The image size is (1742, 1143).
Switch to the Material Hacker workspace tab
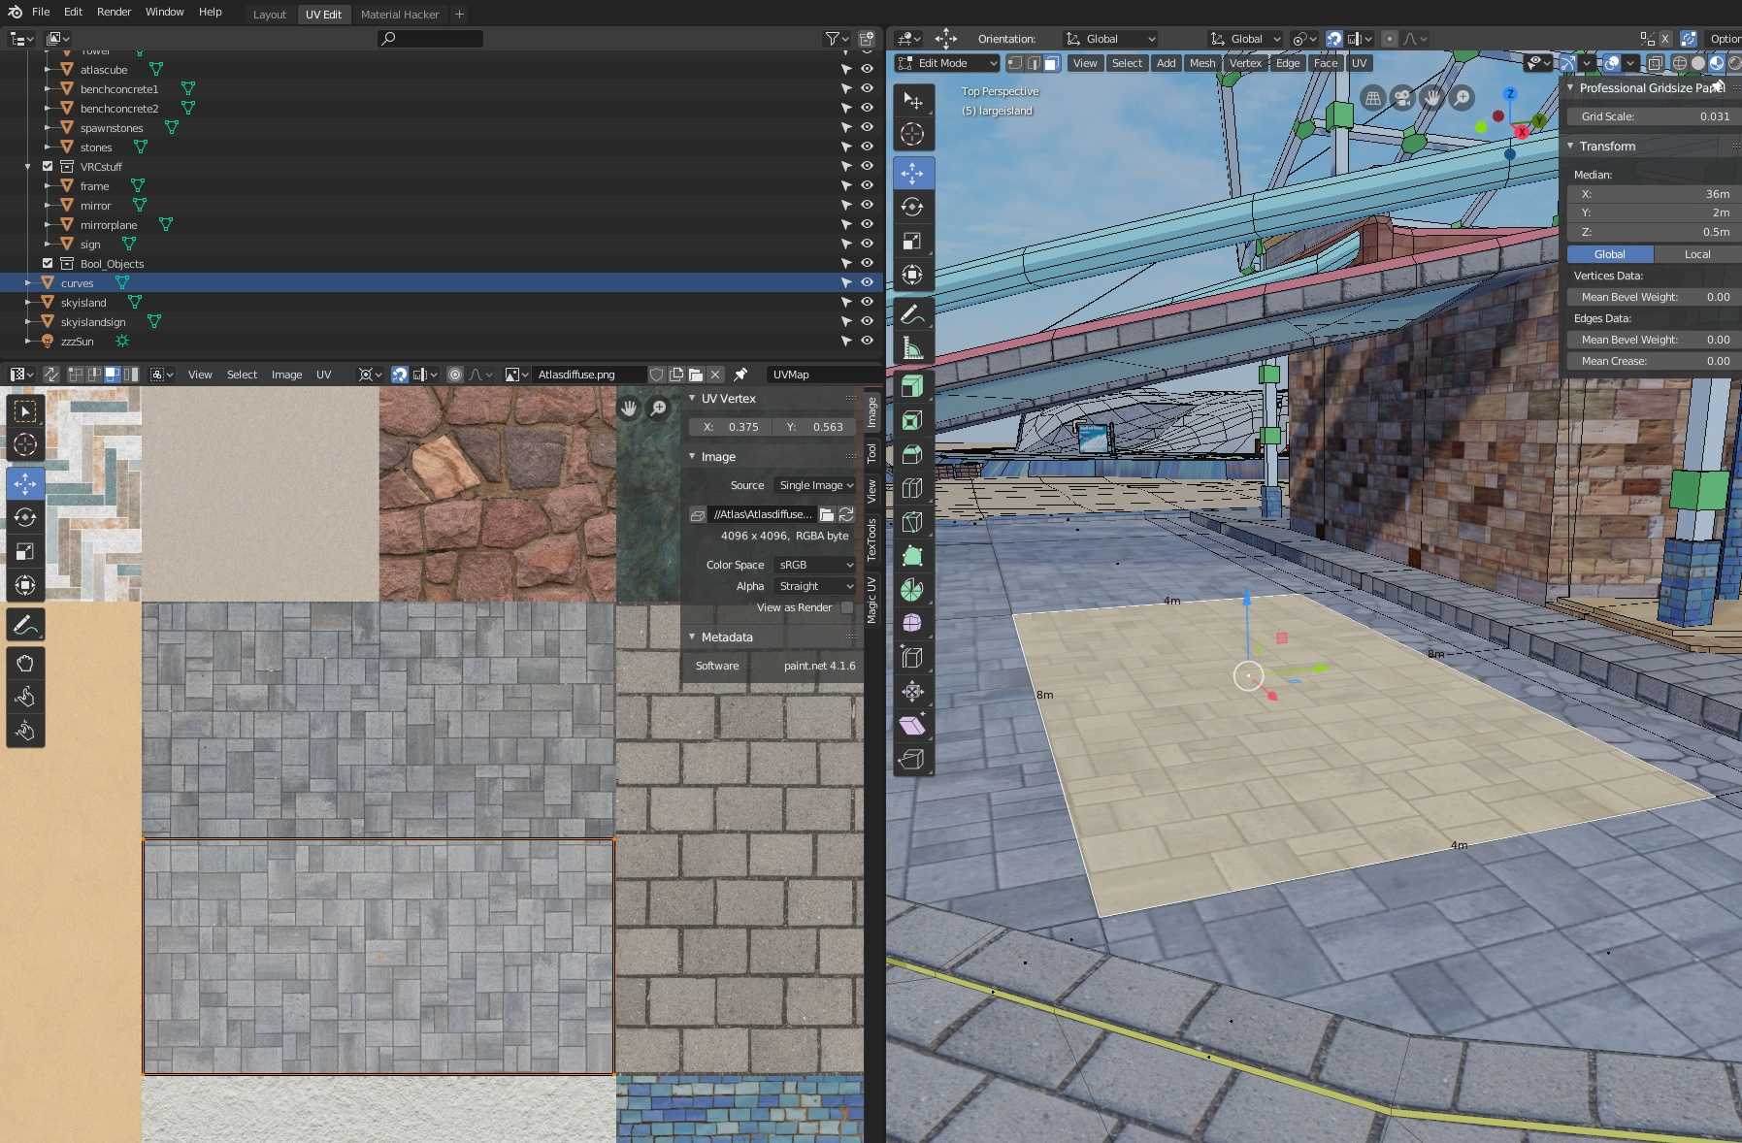[400, 15]
